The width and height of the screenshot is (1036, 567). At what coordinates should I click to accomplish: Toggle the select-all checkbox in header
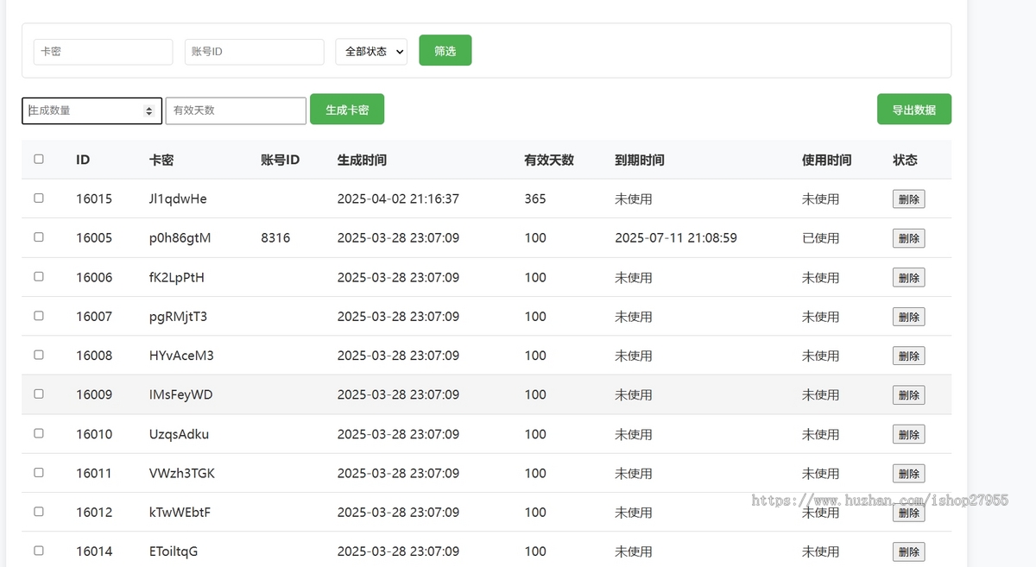click(39, 159)
